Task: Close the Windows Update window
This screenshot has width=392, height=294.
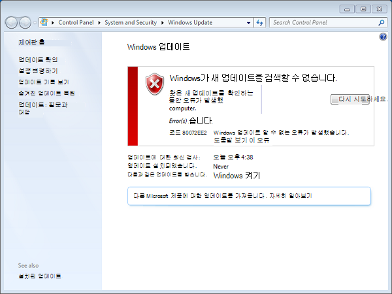Action: pyautogui.click(x=379, y=9)
